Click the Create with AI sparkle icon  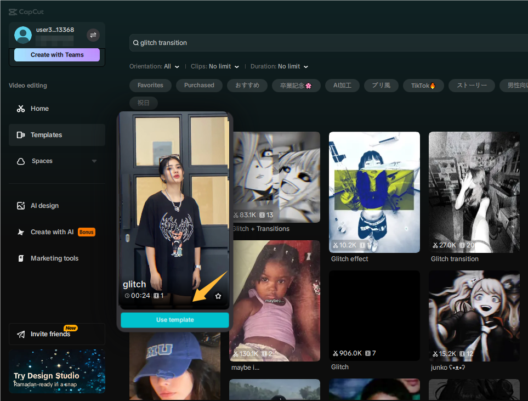(x=21, y=232)
